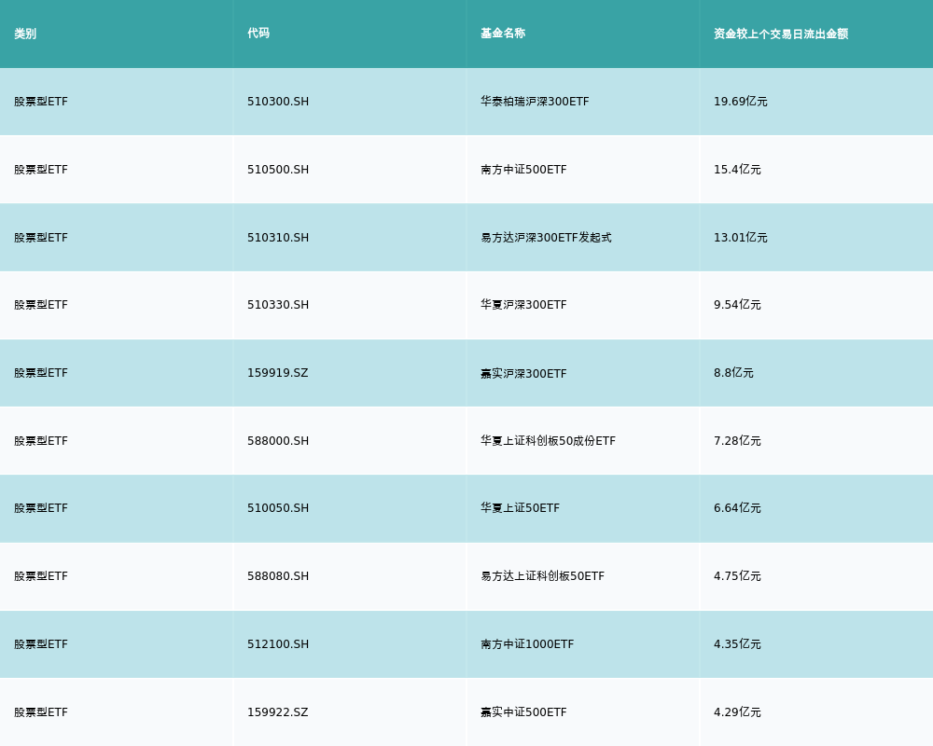Screen dimensions: 933x746
Task: Click the 嘉实沪深300ETF fund name
Action: [523, 373]
